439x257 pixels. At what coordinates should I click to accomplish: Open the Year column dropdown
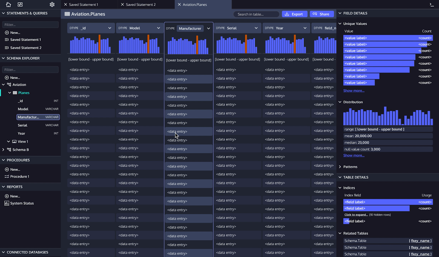(305, 28)
